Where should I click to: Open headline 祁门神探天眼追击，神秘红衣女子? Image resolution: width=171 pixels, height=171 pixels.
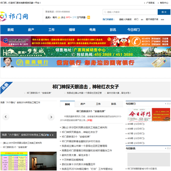(85, 87)
